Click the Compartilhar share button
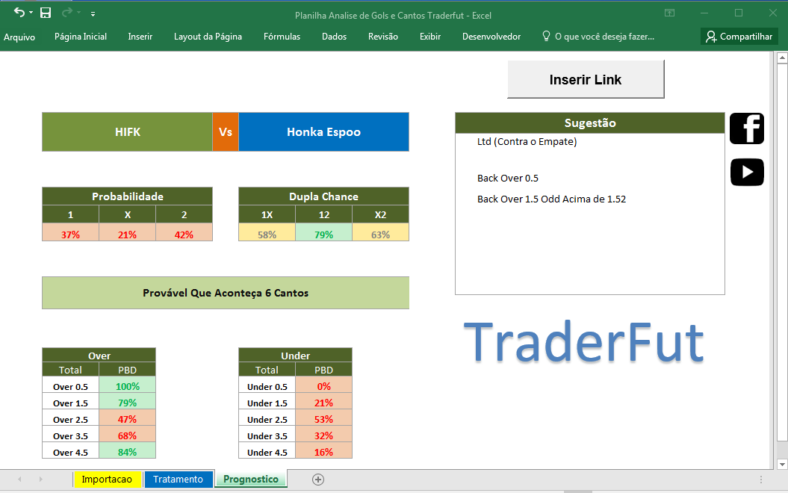 tap(739, 36)
